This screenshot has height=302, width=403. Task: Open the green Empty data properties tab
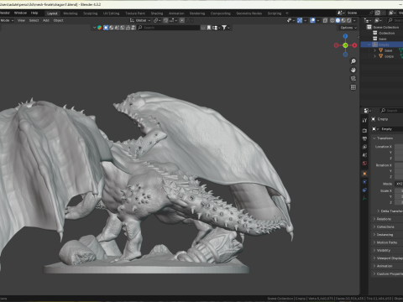(x=364, y=198)
